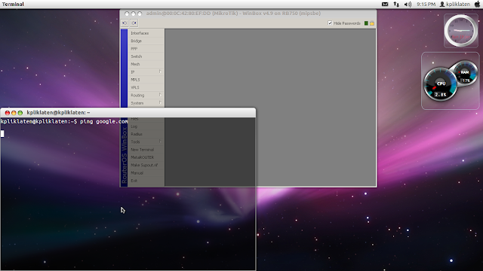Click the Undo arrow in WinBox toolbar

(125, 23)
